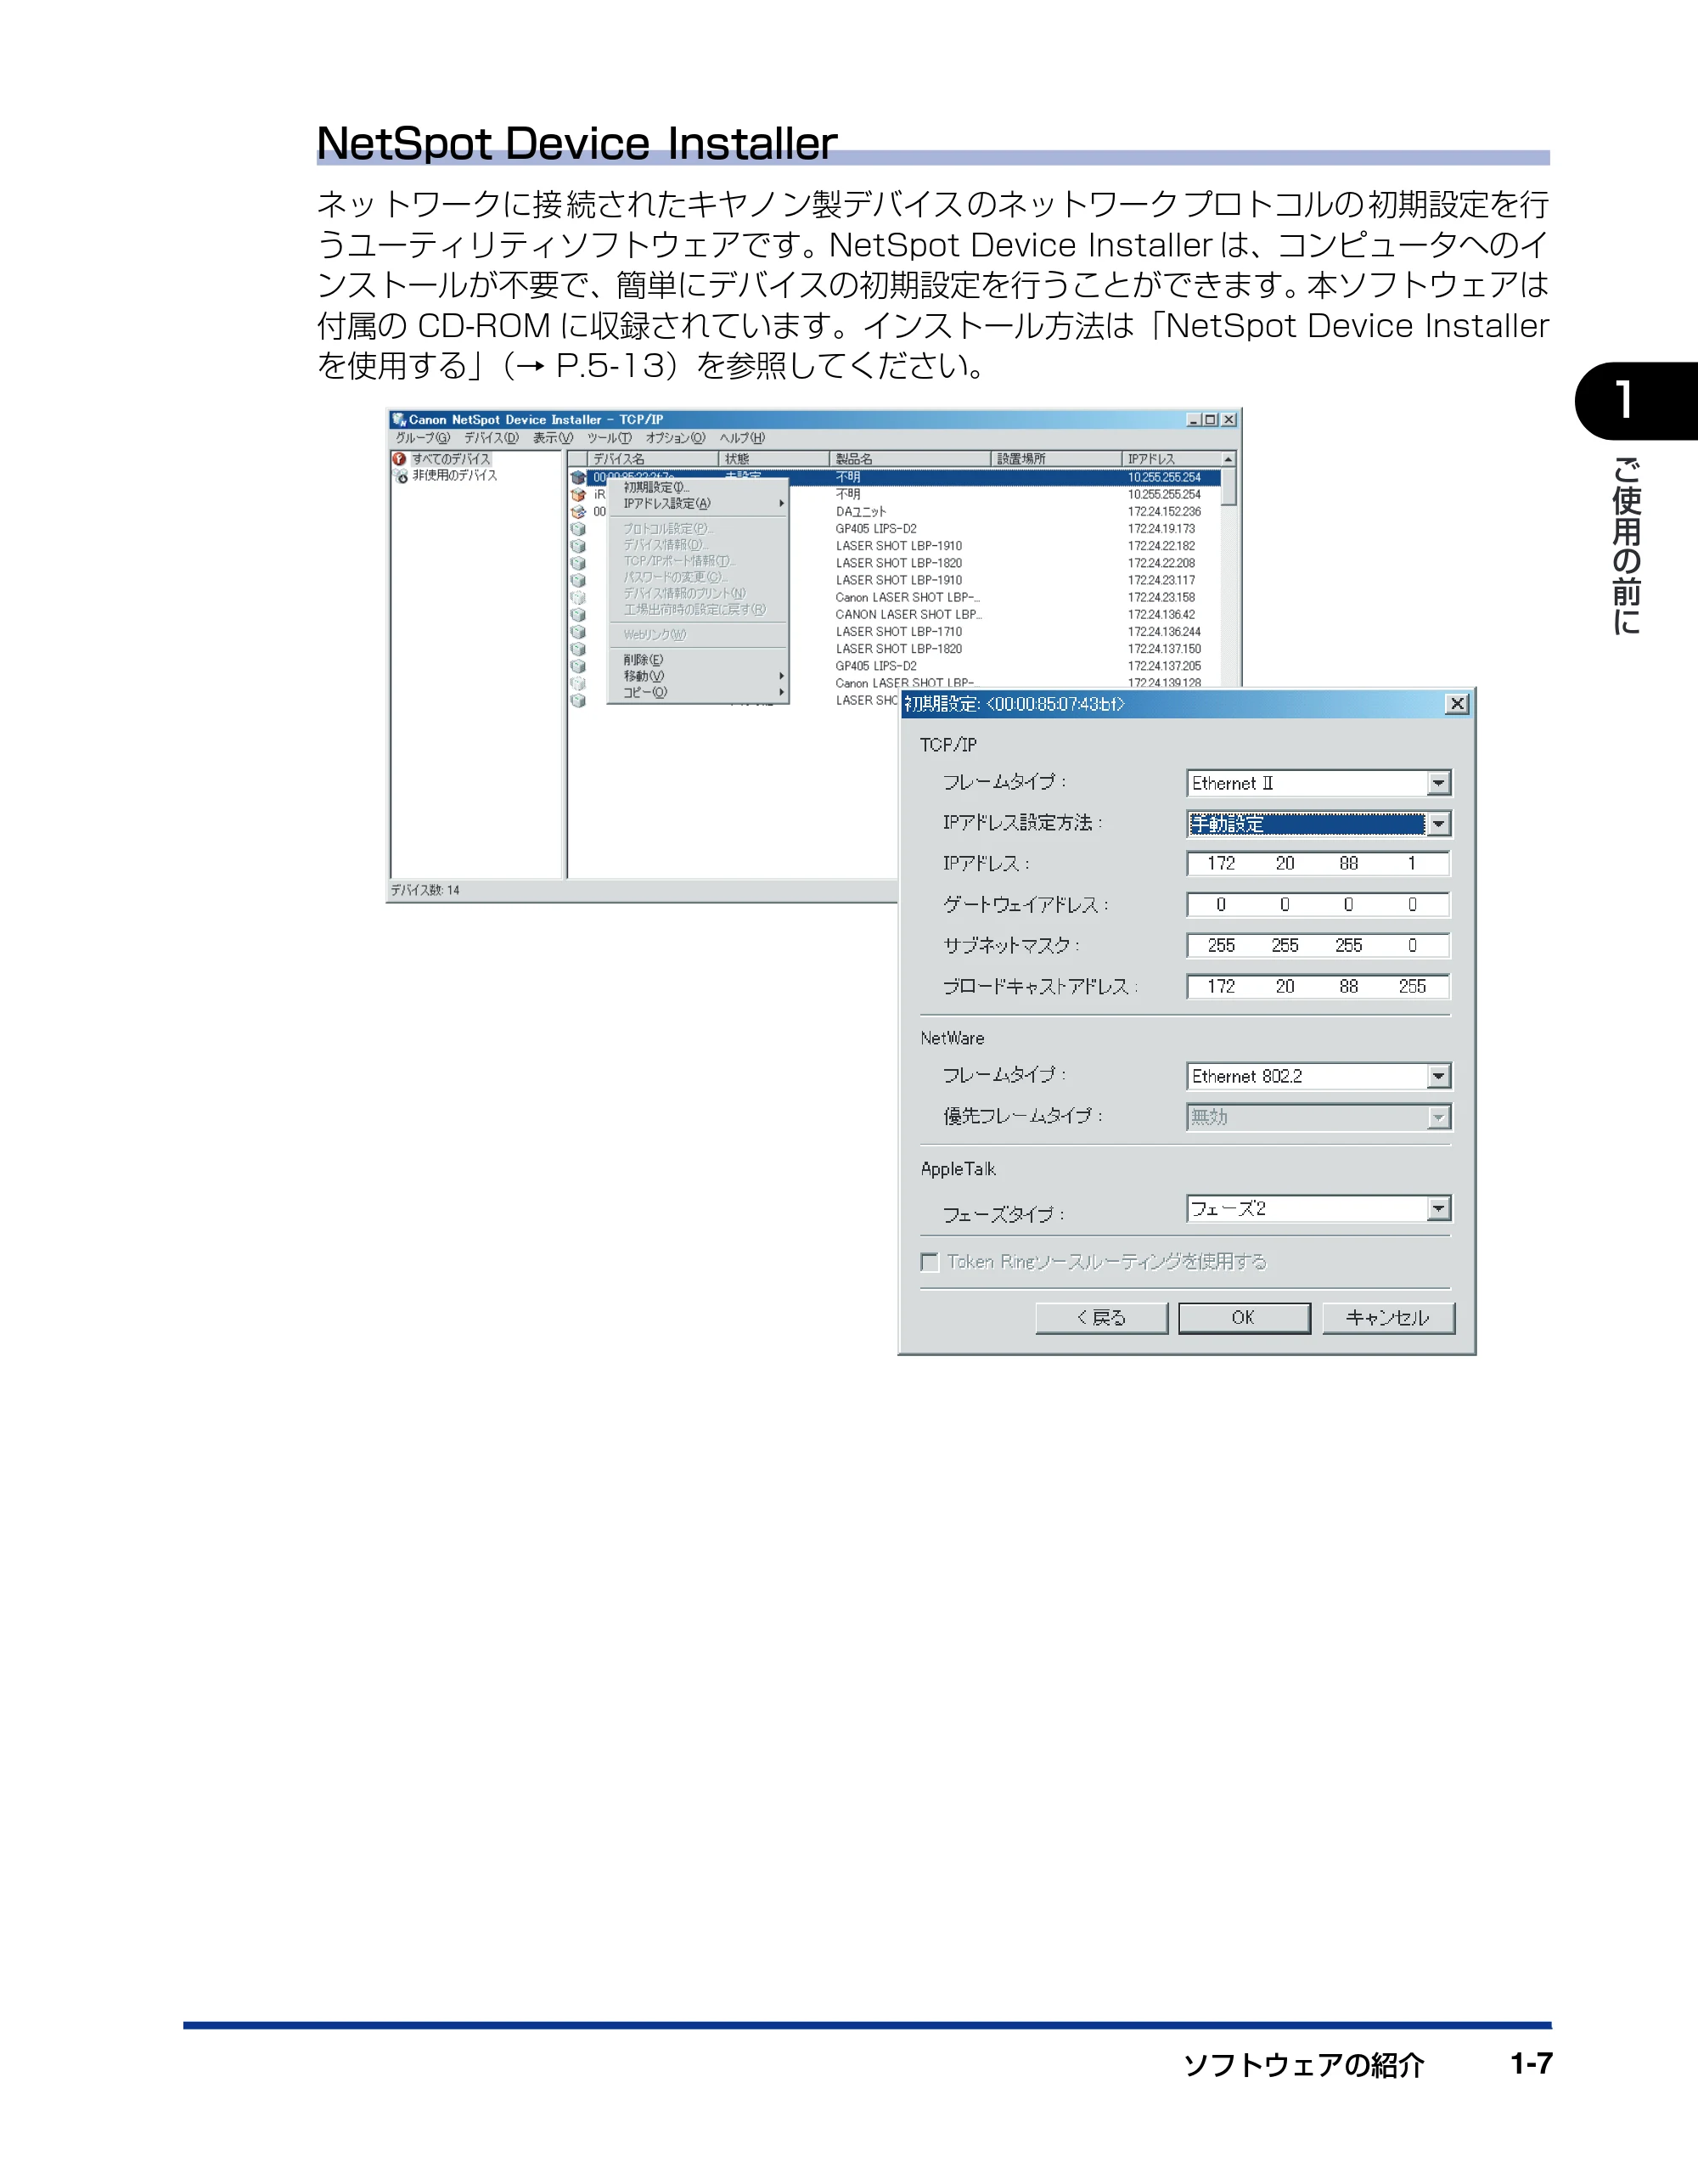
Task: Minimize the NetSpot Device Installer window
Action: point(1194,419)
